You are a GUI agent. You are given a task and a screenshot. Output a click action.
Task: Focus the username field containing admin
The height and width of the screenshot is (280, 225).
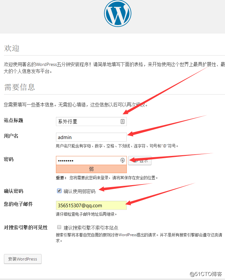pyautogui.click(x=91, y=137)
